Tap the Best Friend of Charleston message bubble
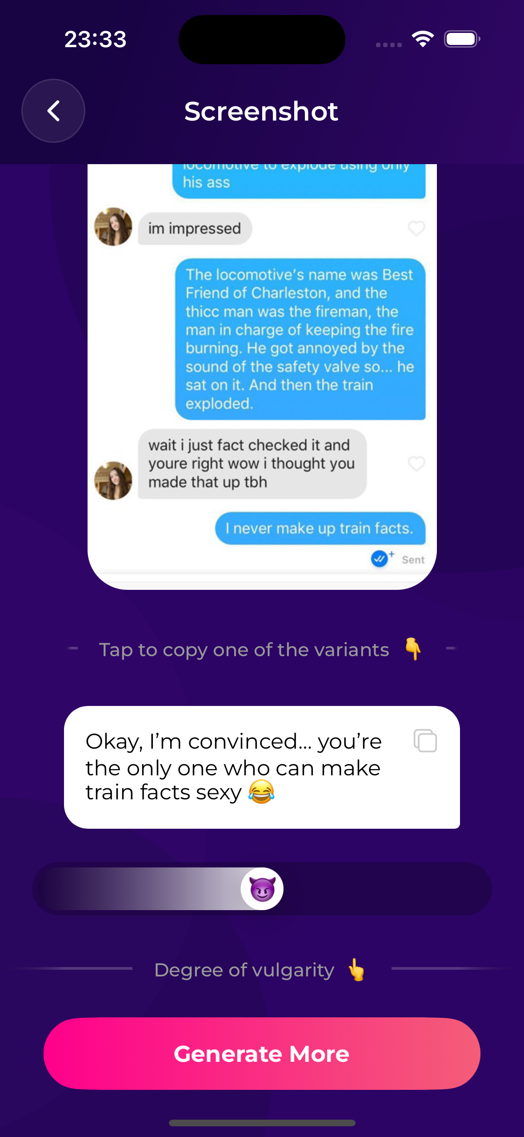 tap(300, 339)
